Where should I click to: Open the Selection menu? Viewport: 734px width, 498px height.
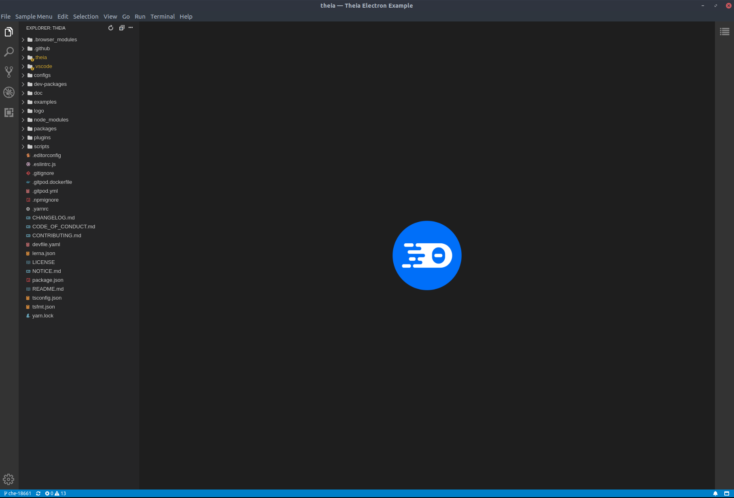(x=86, y=17)
